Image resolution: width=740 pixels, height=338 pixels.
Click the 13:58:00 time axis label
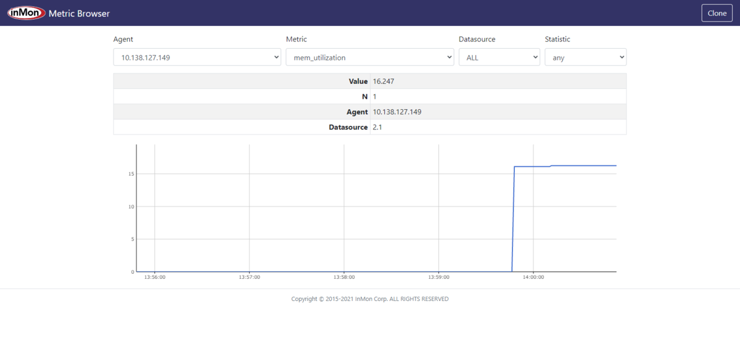[343, 278]
